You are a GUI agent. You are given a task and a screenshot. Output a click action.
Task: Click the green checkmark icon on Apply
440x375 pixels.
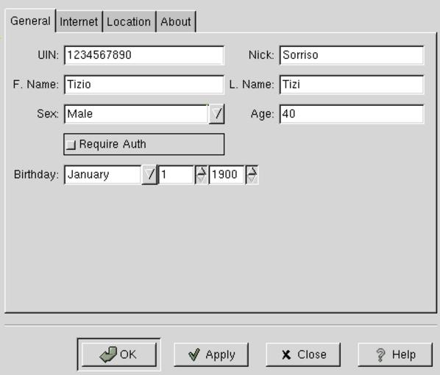194,354
